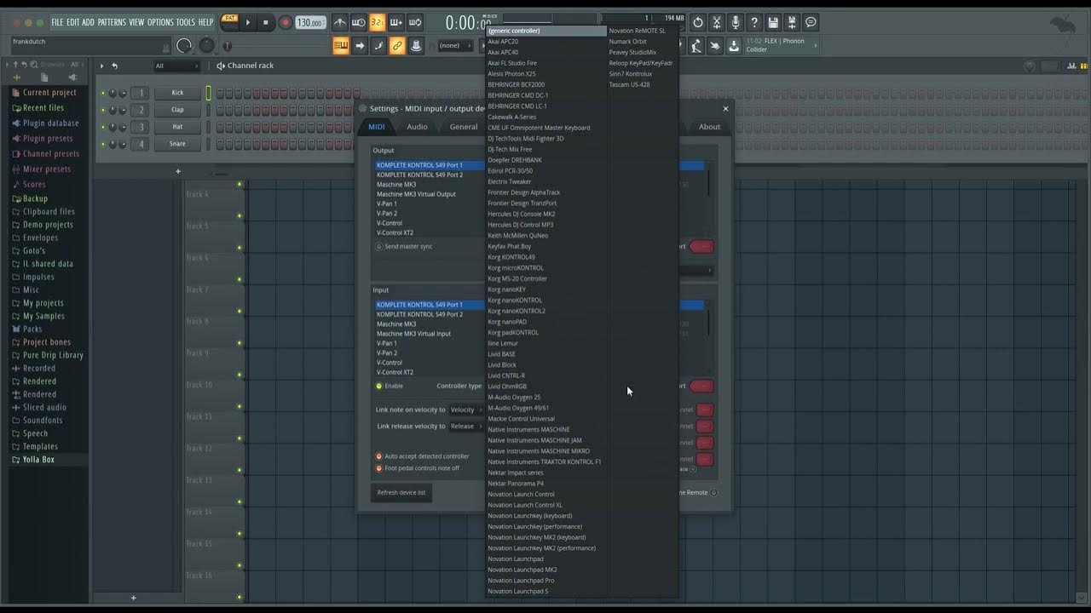Open the Release link dropdown

click(465, 427)
